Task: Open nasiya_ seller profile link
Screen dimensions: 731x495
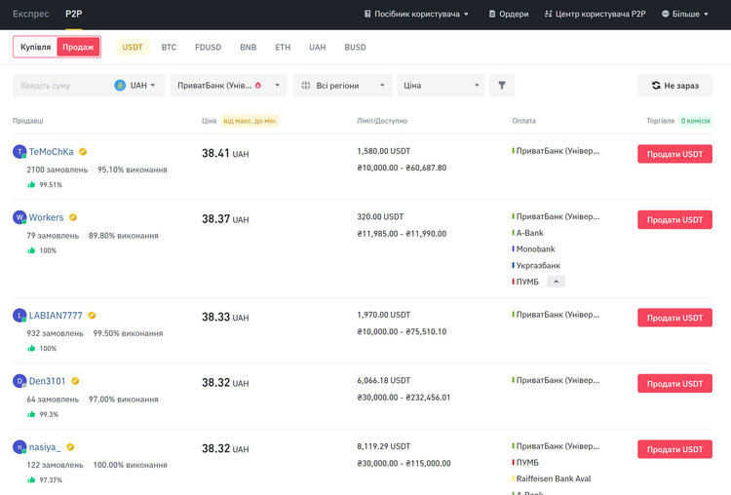Action: point(45,447)
